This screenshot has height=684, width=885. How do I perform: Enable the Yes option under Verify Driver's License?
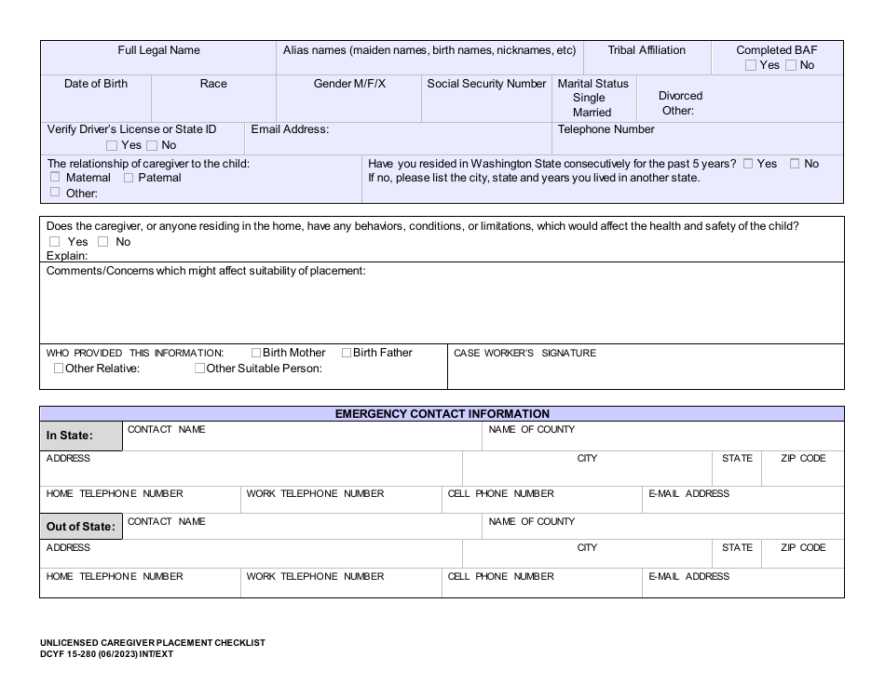(111, 145)
